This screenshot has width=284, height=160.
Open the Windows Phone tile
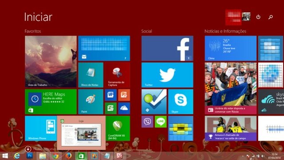[41, 129]
